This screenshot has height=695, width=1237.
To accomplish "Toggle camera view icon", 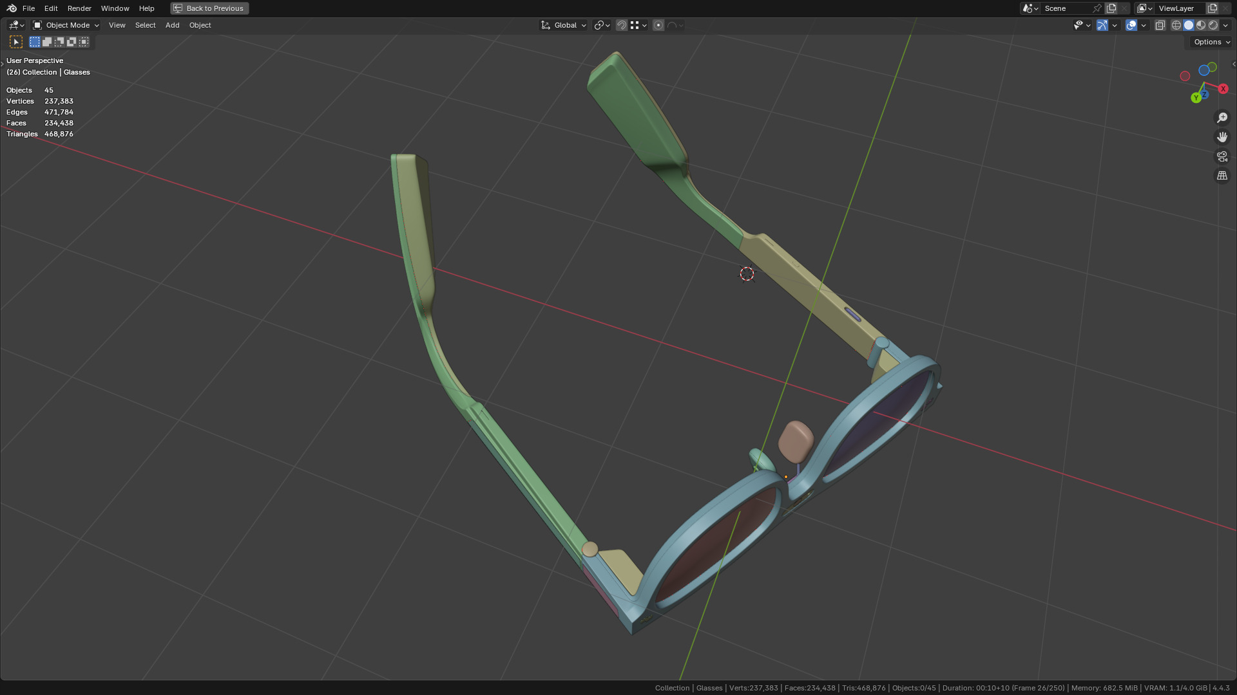I will point(1222,156).
